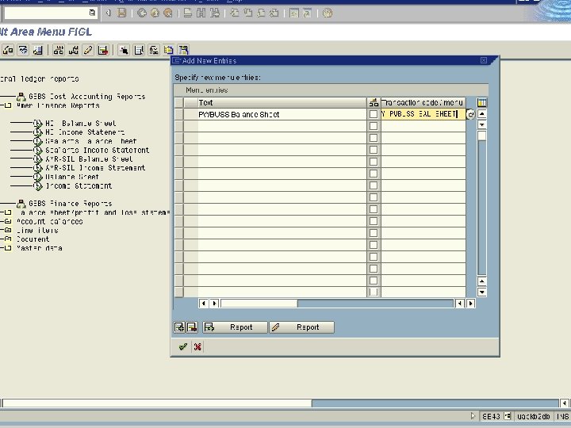Select GEBS Cost Accounting Reports menu entry
571x428 pixels.
coord(87,97)
